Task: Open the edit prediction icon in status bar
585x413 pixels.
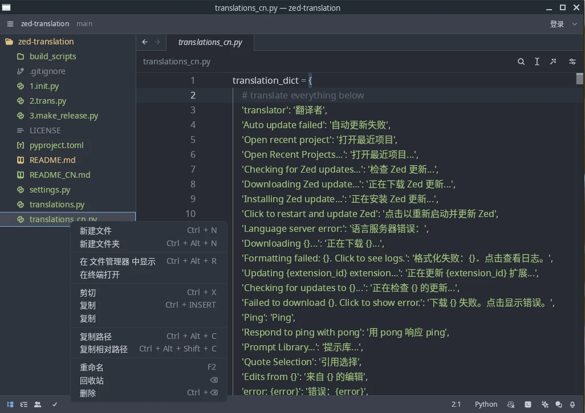Action: tap(511, 404)
